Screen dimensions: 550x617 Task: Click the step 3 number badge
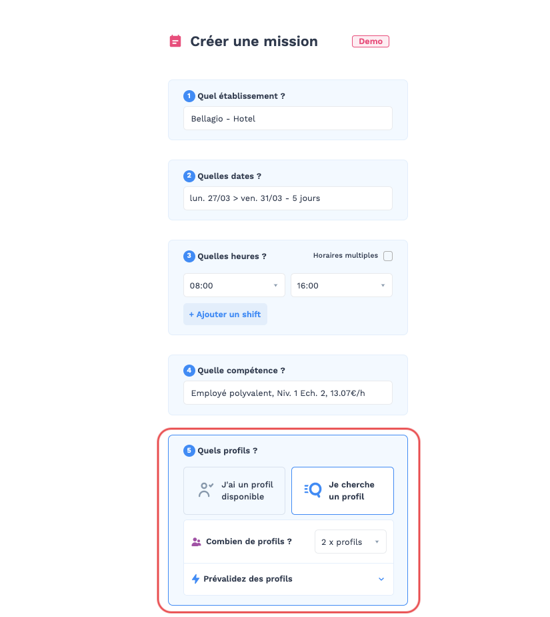(x=189, y=256)
